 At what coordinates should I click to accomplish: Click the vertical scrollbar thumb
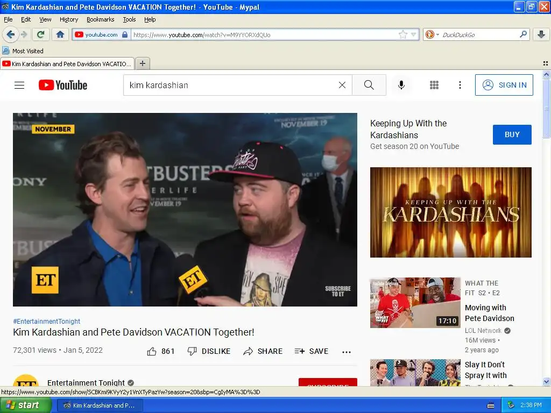click(546, 109)
